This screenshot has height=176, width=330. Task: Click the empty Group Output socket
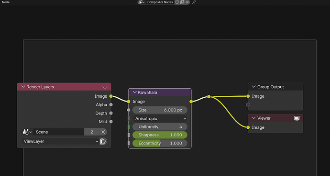tap(248, 104)
